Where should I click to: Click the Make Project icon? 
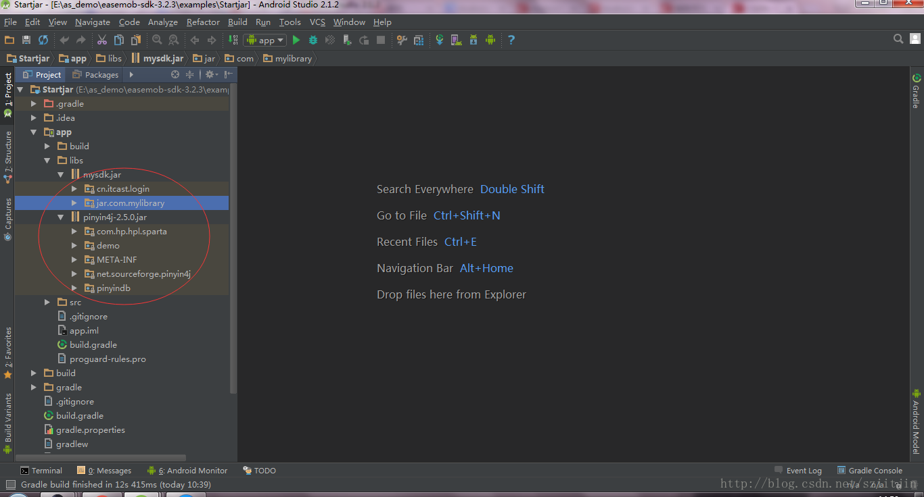click(x=233, y=40)
